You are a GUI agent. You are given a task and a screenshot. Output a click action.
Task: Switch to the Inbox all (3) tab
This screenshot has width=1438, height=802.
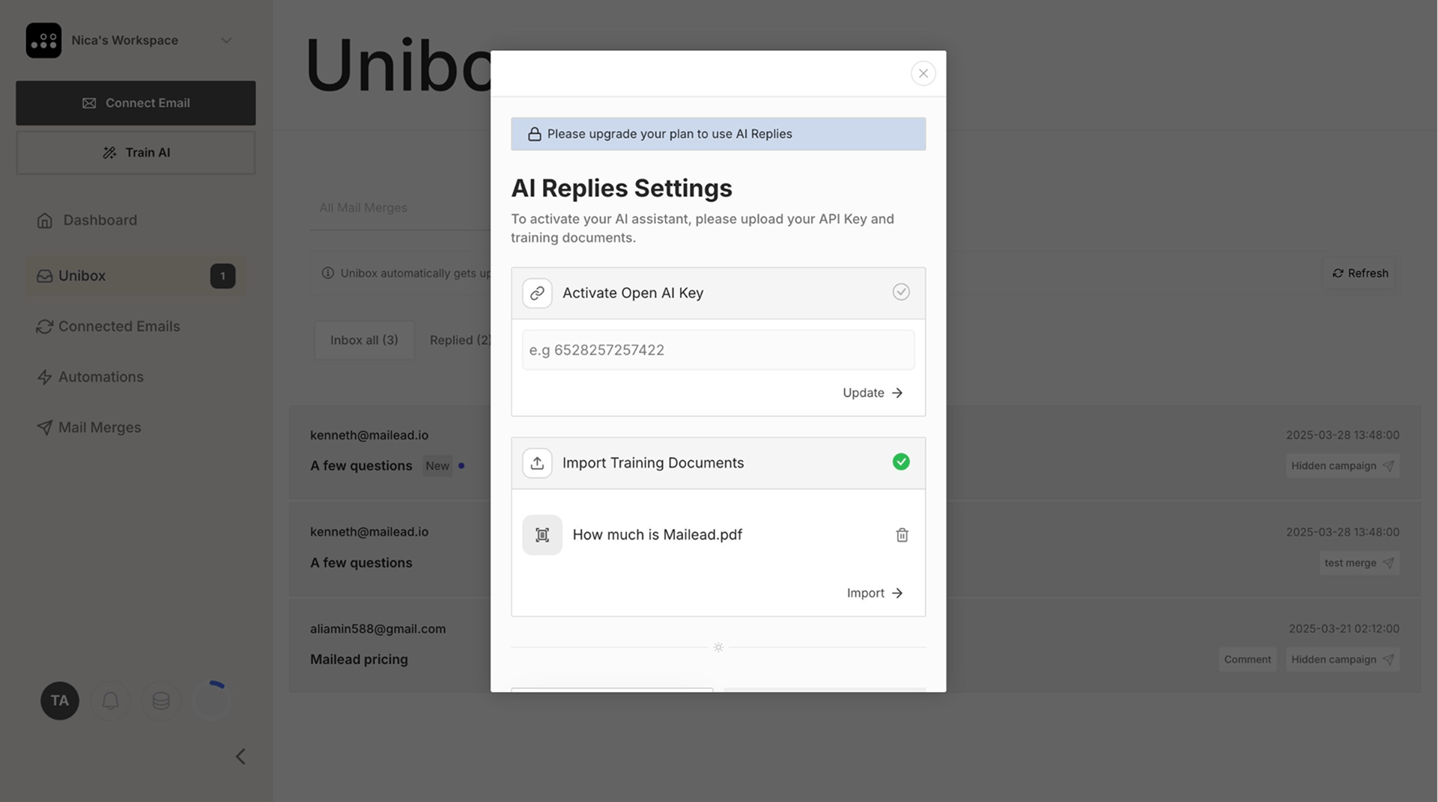point(364,340)
